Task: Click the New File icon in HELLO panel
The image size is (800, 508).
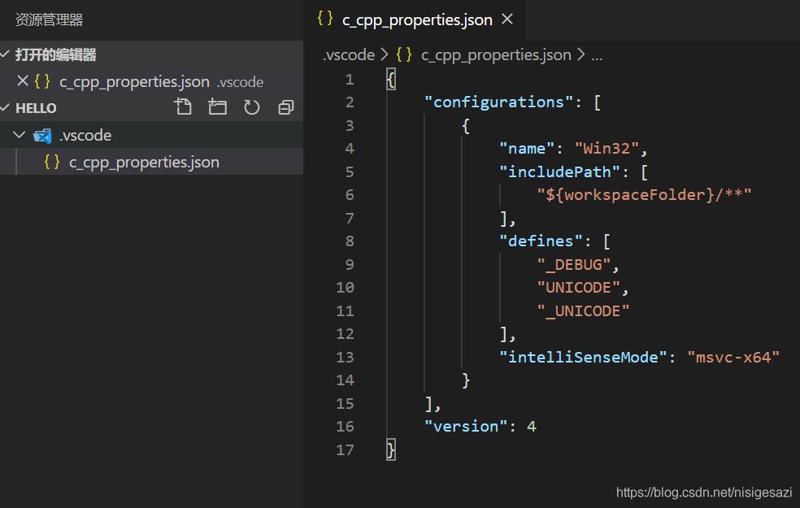Action: (183, 106)
